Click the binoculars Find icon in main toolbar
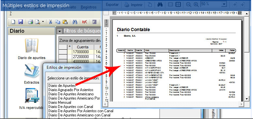The height and width of the screenshot is (119, 253). [75, 22]
